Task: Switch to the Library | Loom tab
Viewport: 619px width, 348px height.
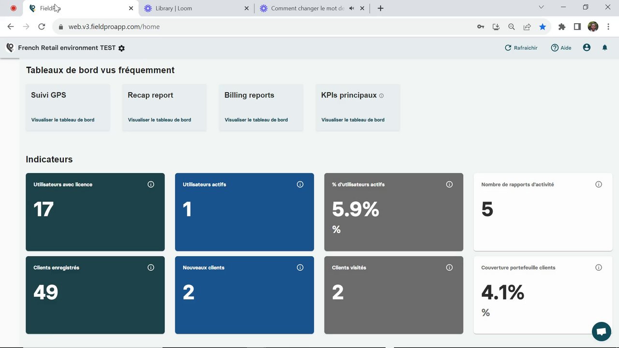Action: point(196,8)
